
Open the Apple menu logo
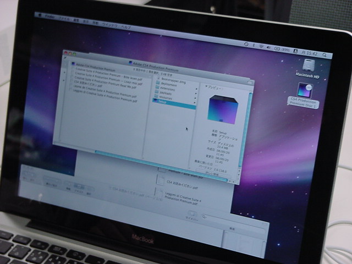coord(40,15)
